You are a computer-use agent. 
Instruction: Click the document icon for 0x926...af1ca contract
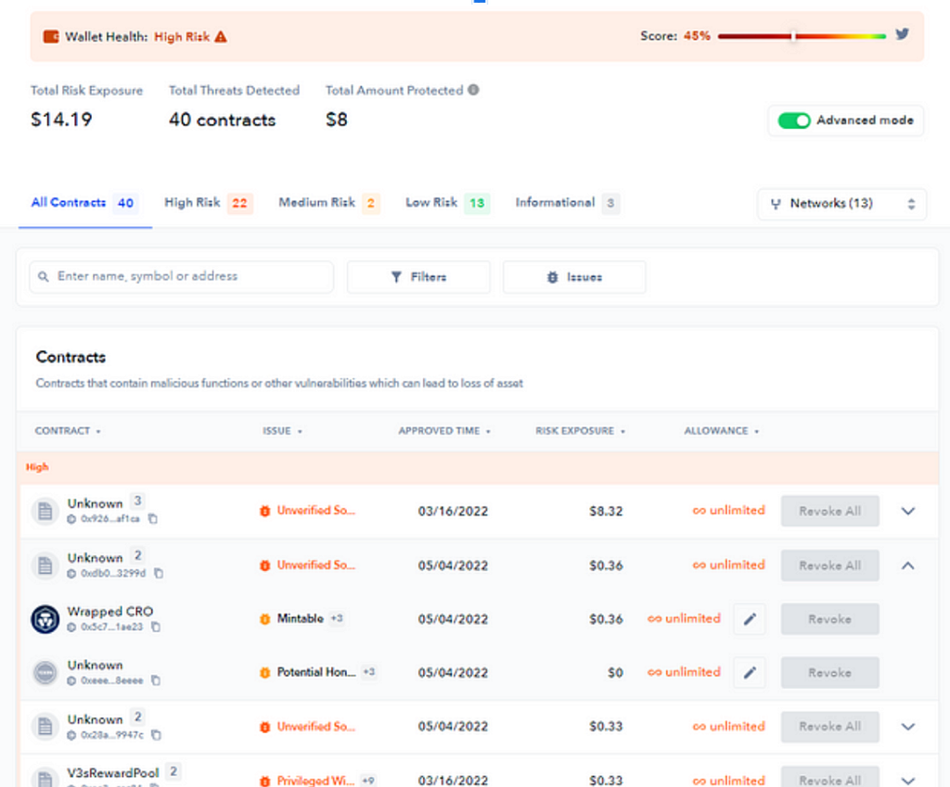[x=45, y=511]
